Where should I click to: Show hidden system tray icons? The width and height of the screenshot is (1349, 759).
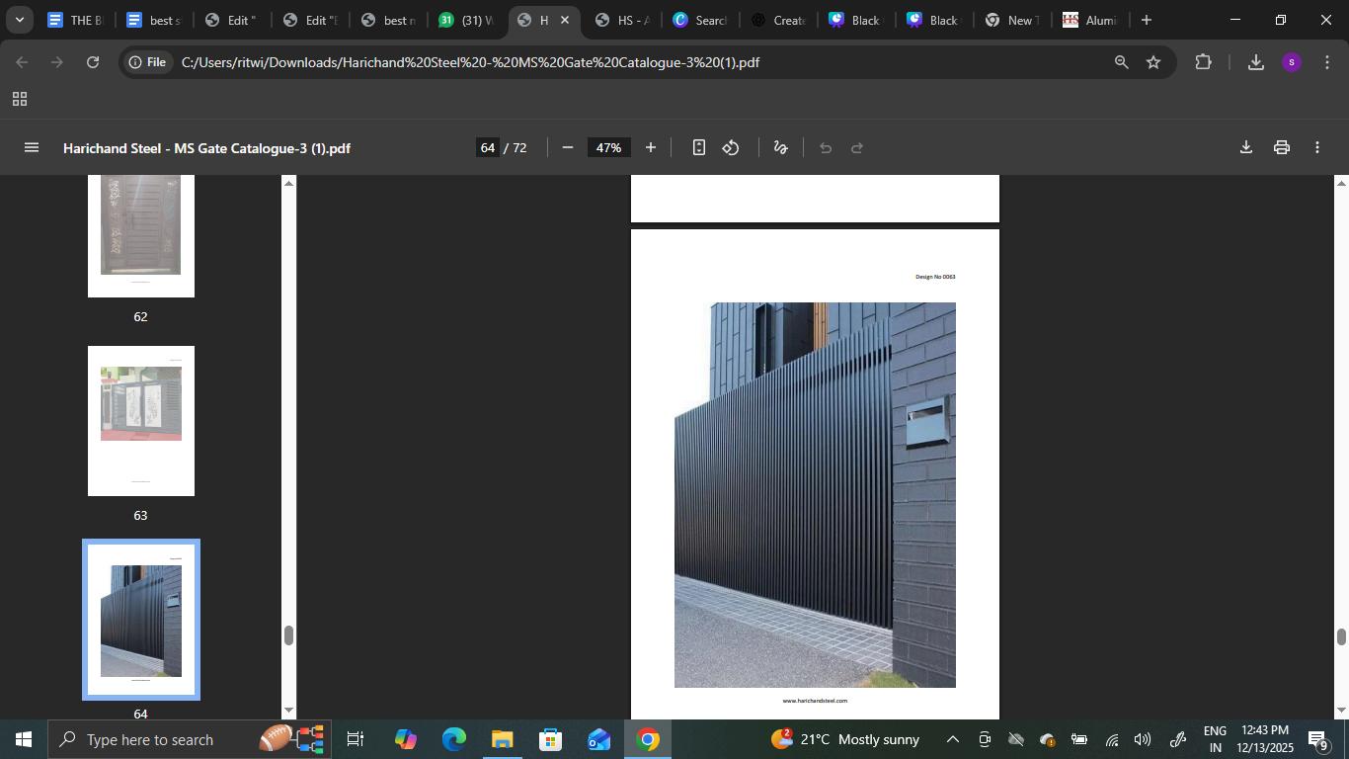(x=952, y=739)
